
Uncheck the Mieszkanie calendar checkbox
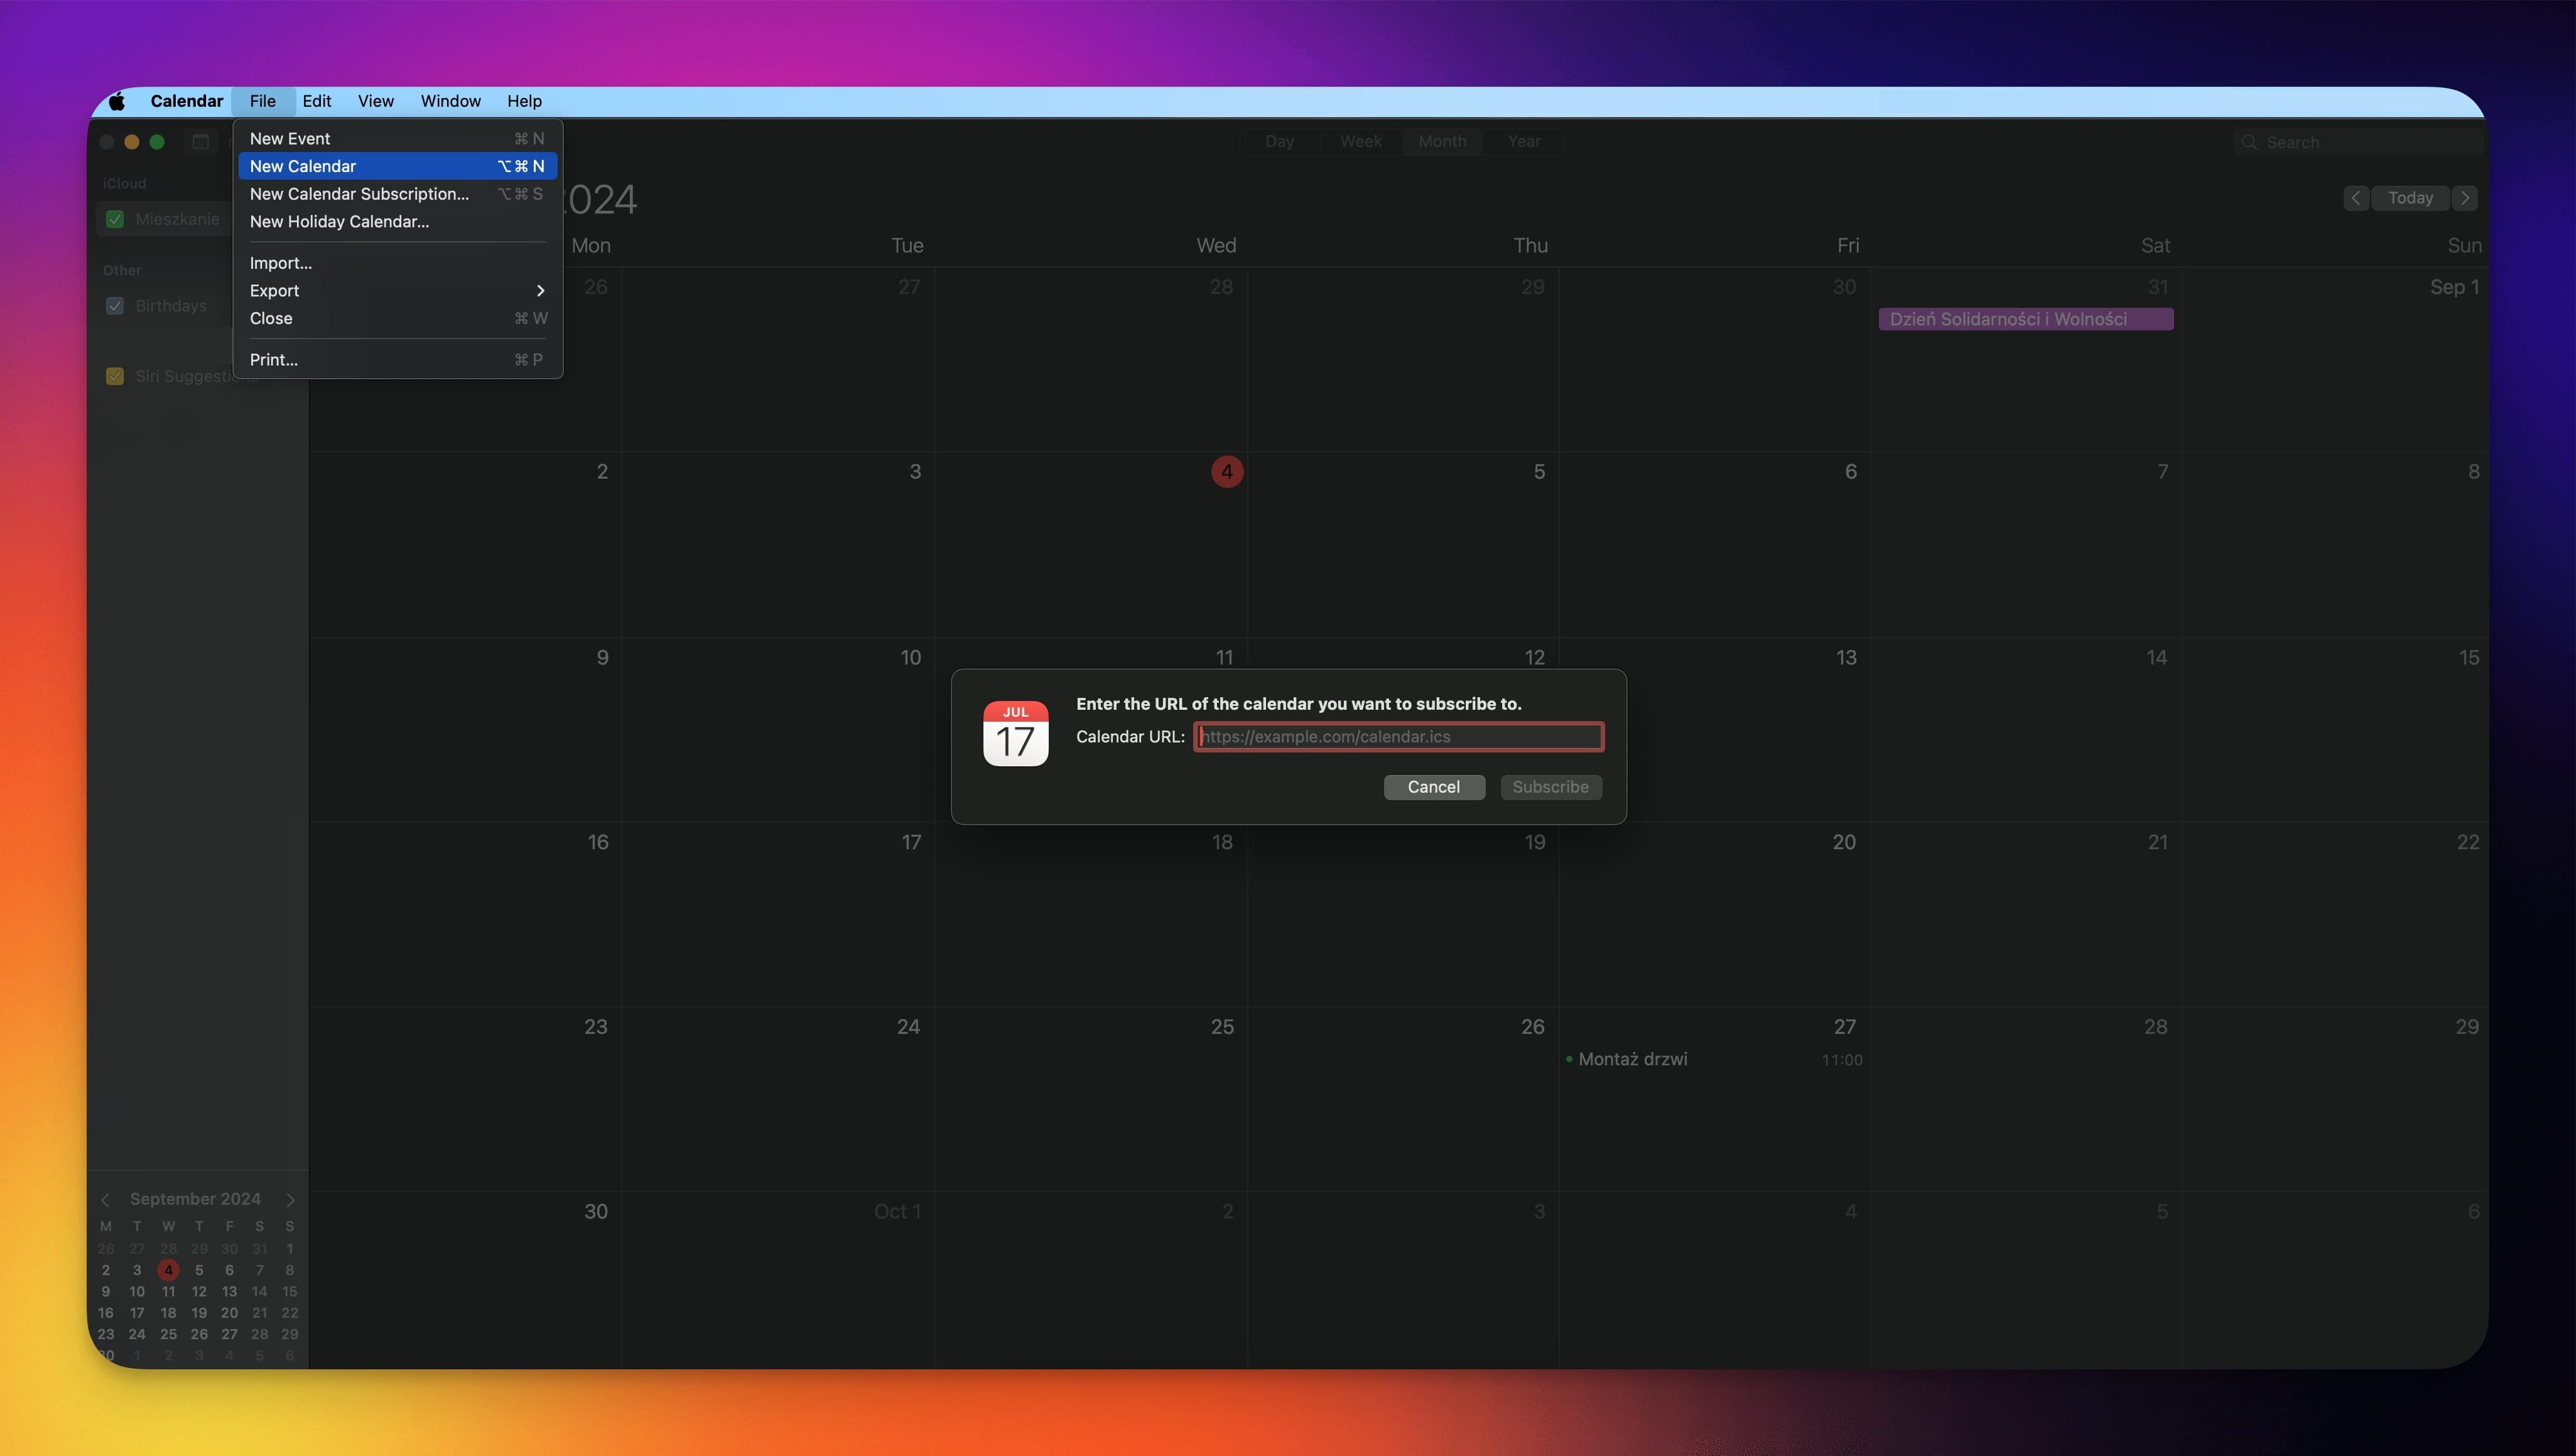point(115,219)
